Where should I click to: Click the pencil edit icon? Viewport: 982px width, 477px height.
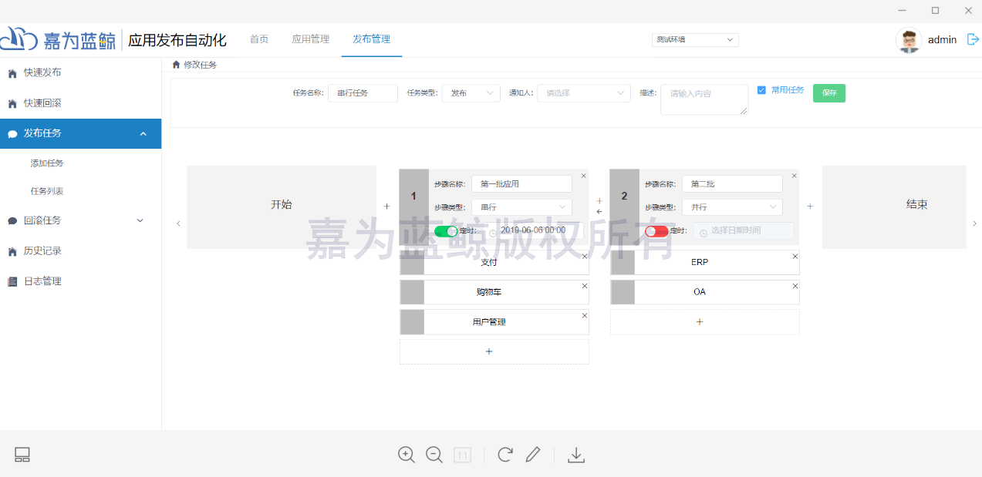click(533, 455)
